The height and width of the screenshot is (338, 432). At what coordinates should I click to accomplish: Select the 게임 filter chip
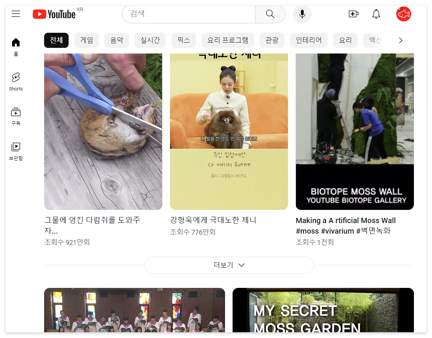coord(86,40)
